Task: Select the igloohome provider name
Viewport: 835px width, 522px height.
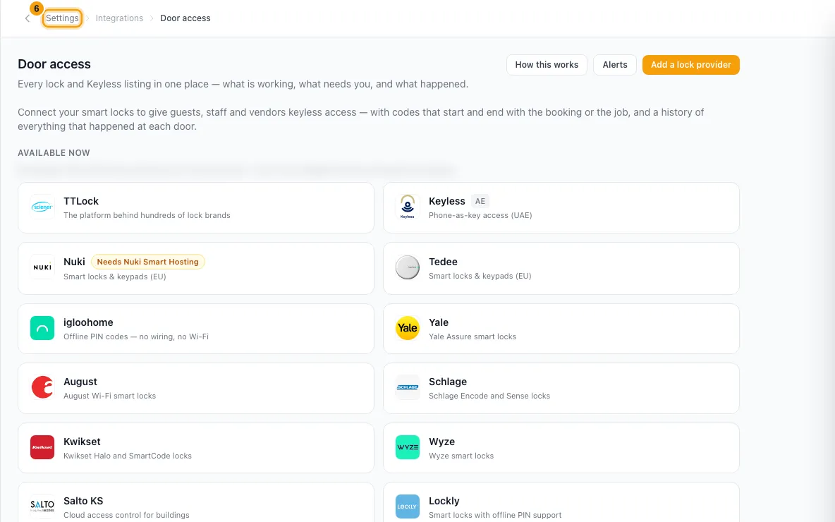Action: coord(88,322)
